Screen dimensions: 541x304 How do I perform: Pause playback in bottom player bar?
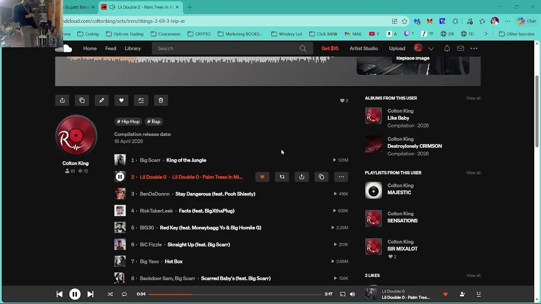click(75, 294)
